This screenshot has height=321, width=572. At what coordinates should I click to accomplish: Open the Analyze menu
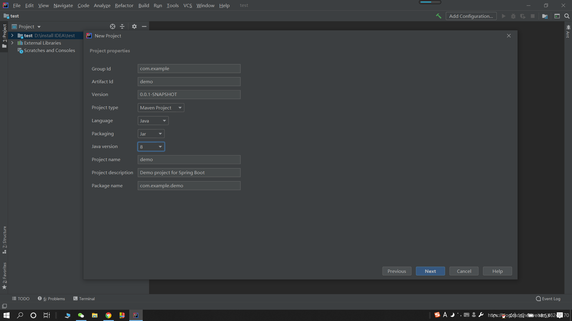(102, 5)
